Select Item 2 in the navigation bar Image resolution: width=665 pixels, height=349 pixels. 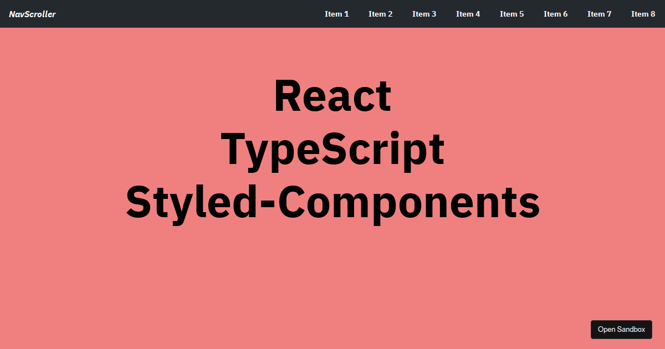pyautogui.click(x=380, y=14)
